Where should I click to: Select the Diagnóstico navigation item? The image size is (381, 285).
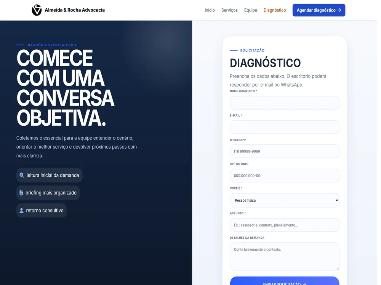(x=275, y=10)
